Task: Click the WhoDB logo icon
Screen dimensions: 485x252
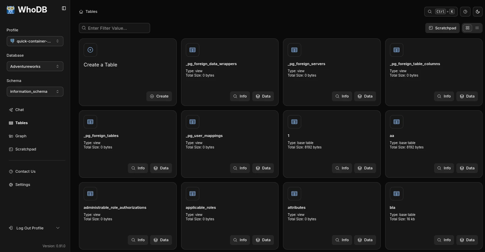Action: pyautogui.click(x=10, y=9)
